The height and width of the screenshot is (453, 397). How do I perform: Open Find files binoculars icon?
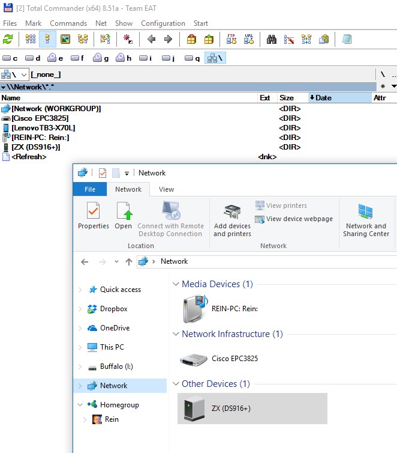(x=271, y=39)
